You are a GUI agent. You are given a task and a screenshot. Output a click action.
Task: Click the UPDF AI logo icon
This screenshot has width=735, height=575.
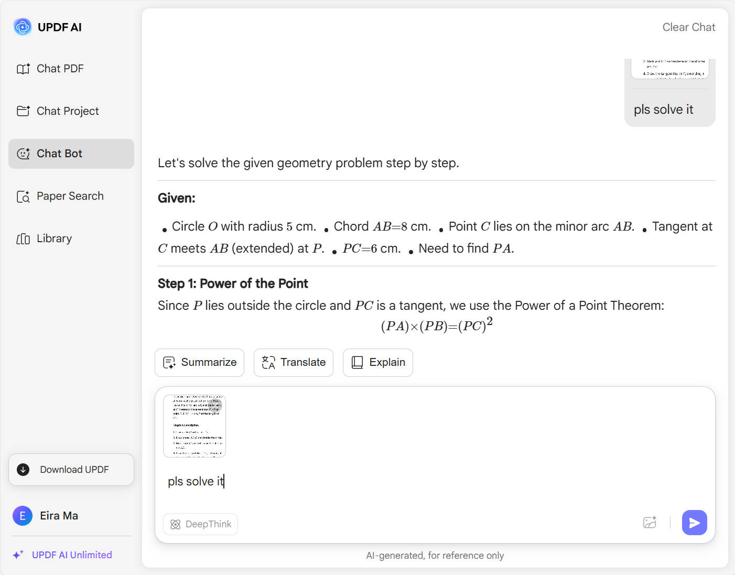[x=23, y=27]
